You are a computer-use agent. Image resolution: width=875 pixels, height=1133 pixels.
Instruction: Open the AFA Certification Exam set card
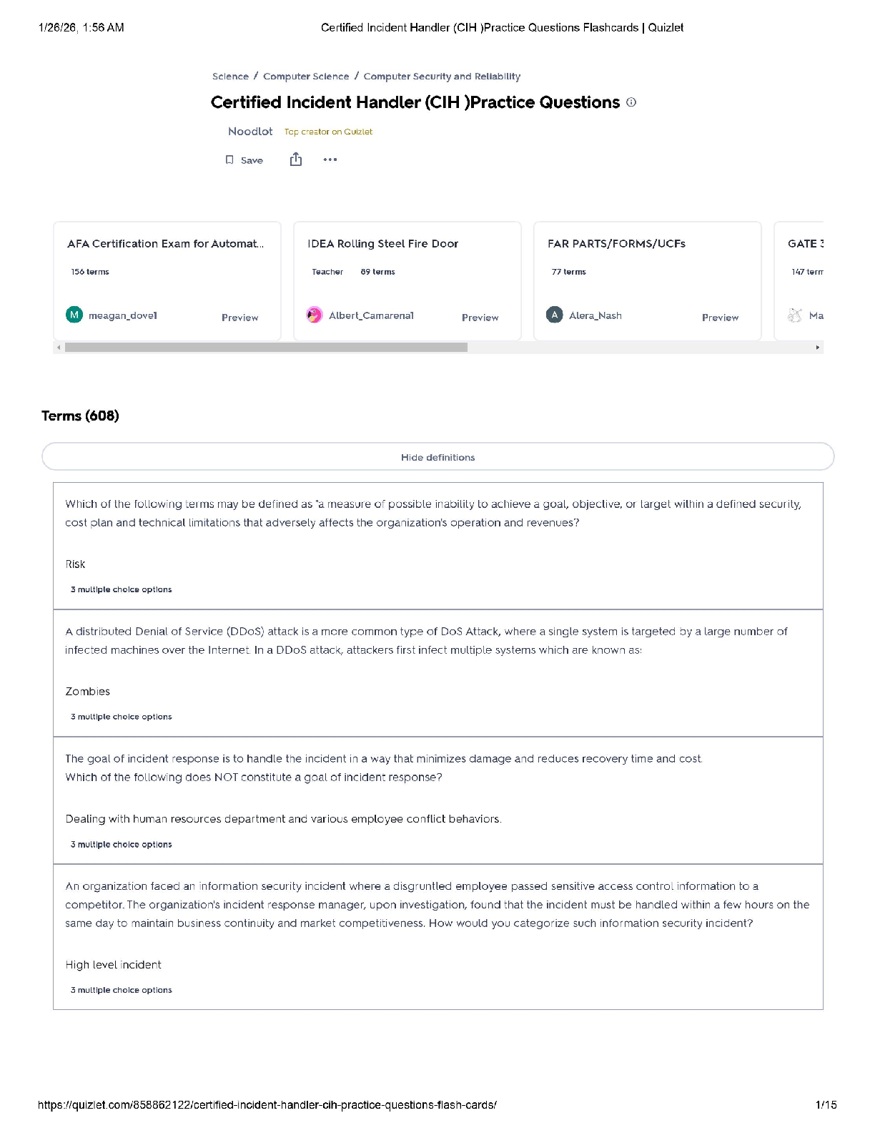[166, 244]
